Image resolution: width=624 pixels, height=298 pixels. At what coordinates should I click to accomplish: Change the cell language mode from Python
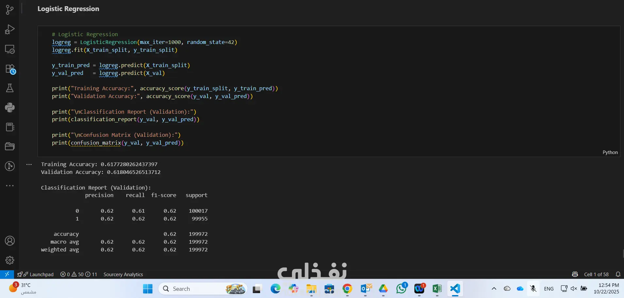(x=610, y=152)
